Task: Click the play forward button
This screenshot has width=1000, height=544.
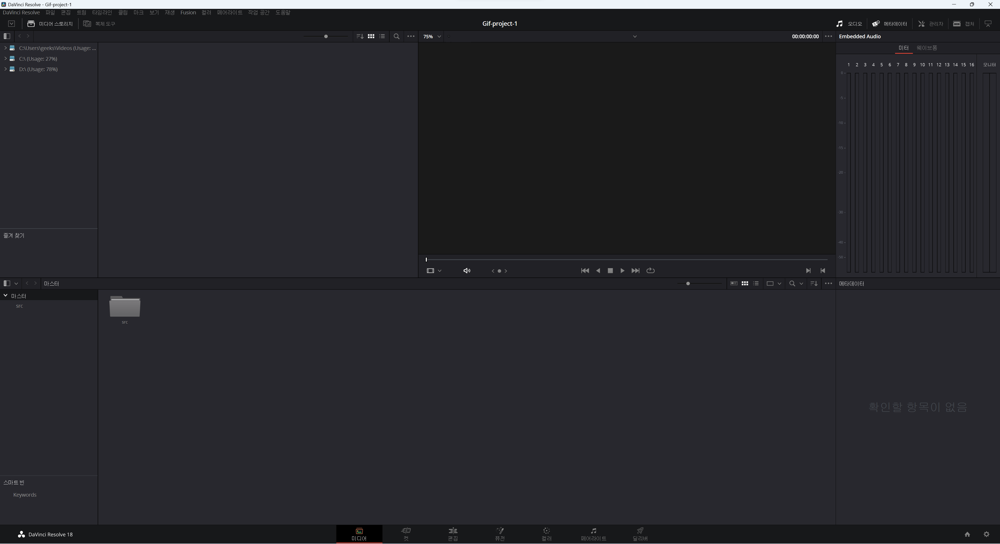Action: [x=622, y=270]
